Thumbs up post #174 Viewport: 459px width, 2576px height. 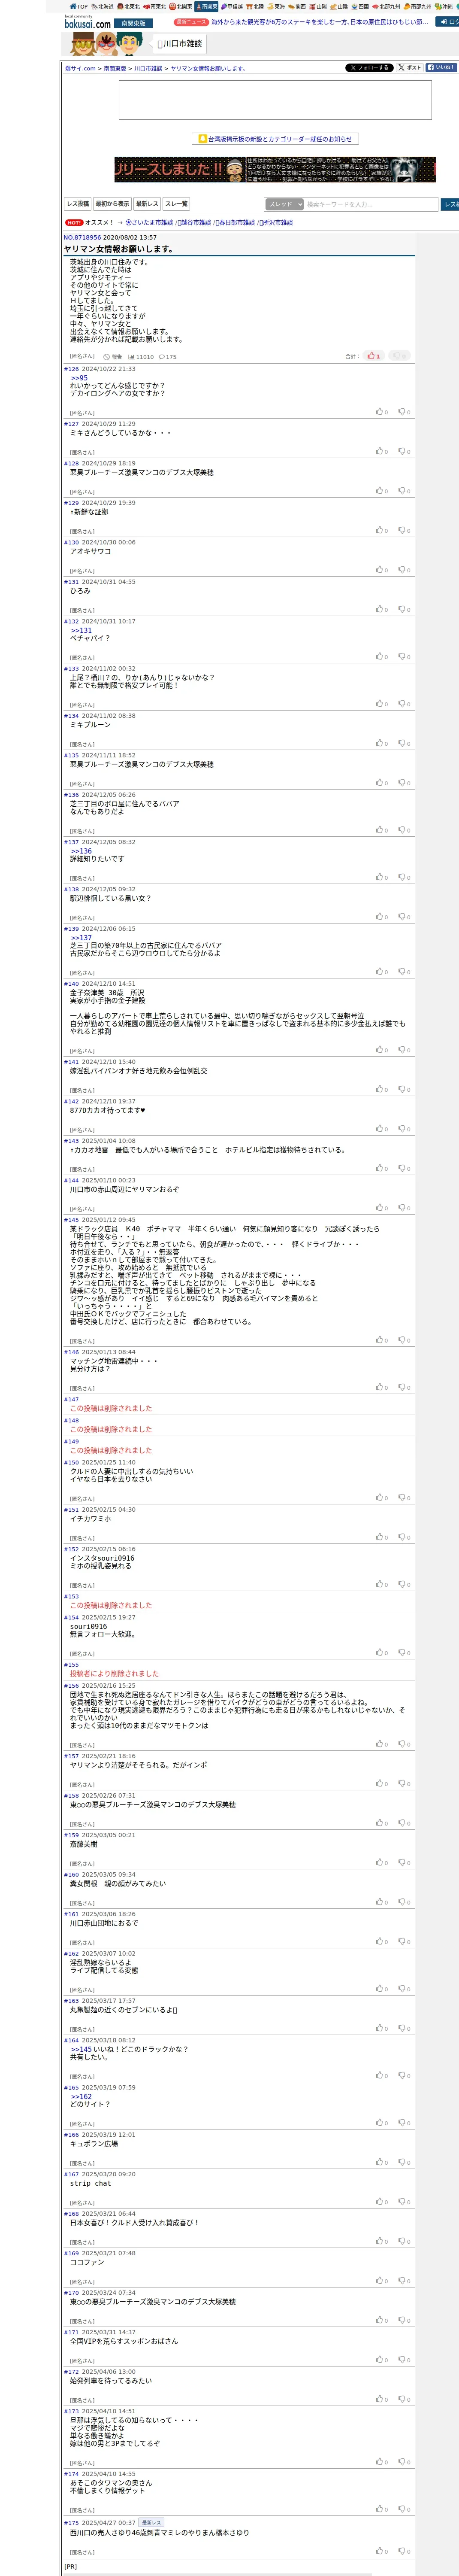click(382, 2509)
